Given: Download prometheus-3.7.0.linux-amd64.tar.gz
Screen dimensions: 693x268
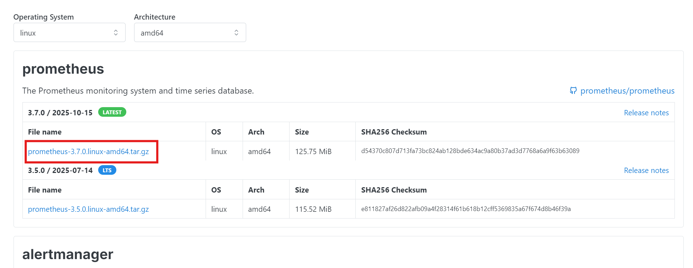Looking at the screenshot, I should pyautogui.click(x=88, y=151).
